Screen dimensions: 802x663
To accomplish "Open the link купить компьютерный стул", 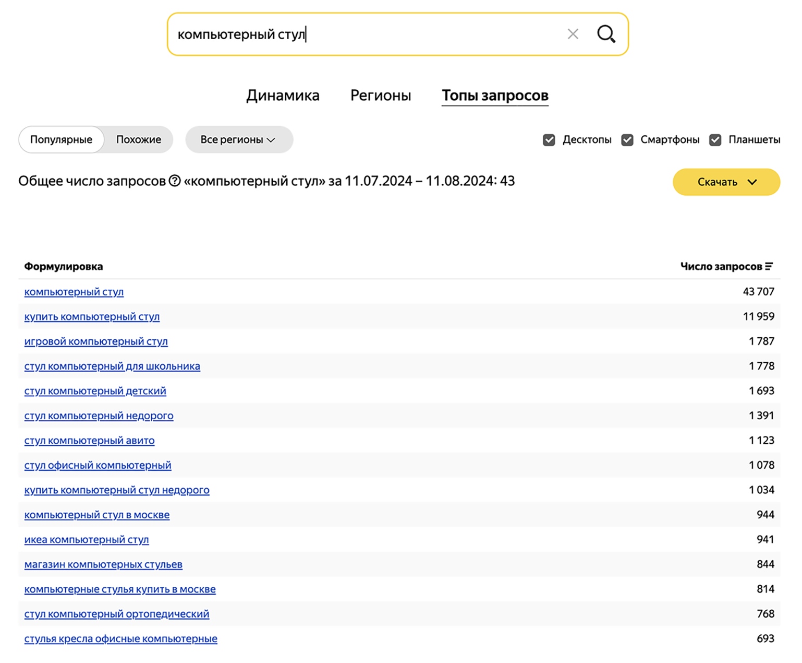I will (x=92, y=317).
